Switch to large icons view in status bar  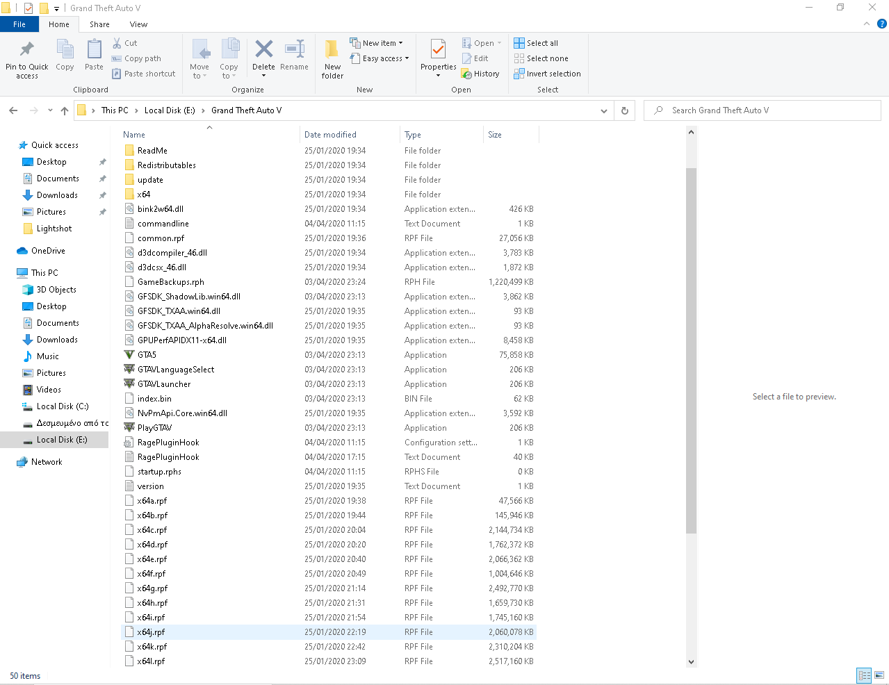coord(879,675)
